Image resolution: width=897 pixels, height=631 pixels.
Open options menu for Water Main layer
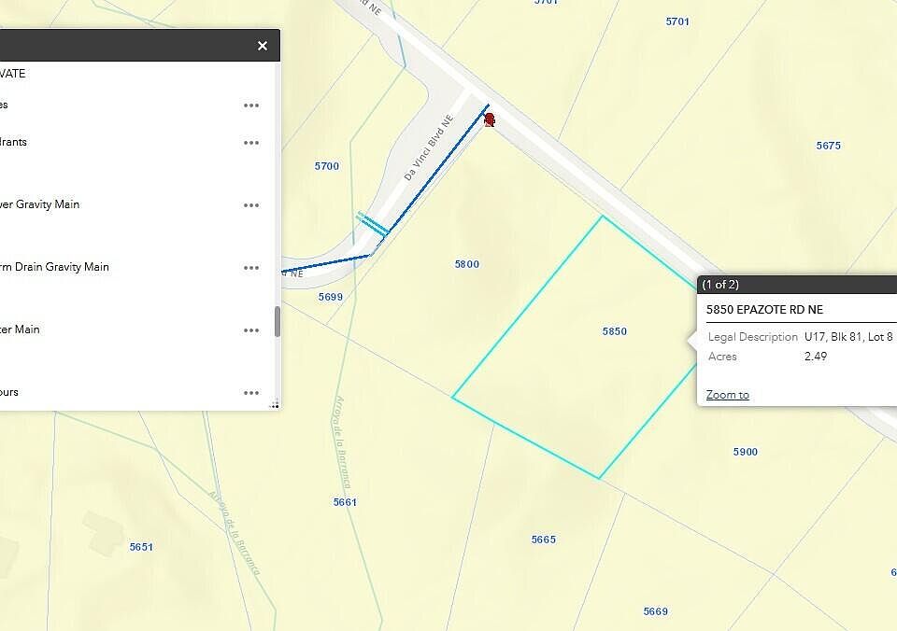coord(250,330)
